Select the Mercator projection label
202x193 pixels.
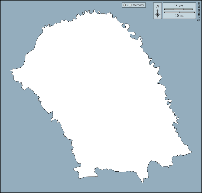coord(139,5)
